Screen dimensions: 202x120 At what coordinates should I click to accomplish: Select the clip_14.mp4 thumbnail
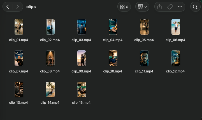[50, 90]
